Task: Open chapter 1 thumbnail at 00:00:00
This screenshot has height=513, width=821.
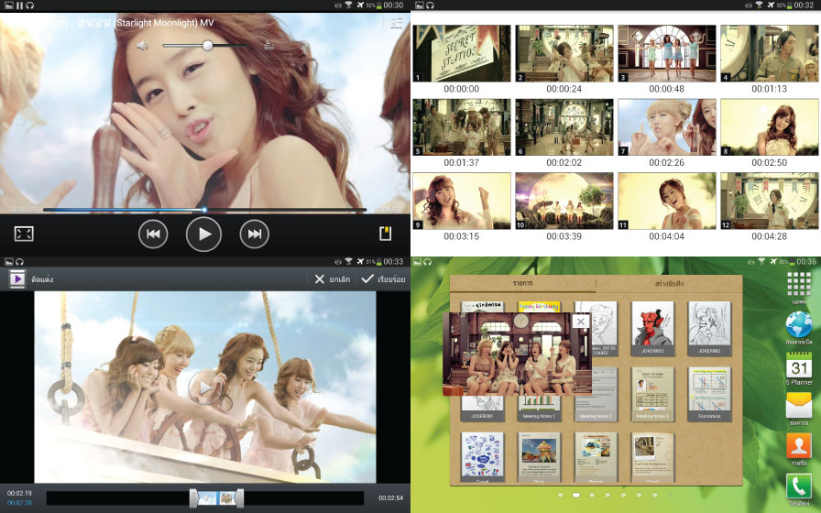Action: click(x=461, y=53)
